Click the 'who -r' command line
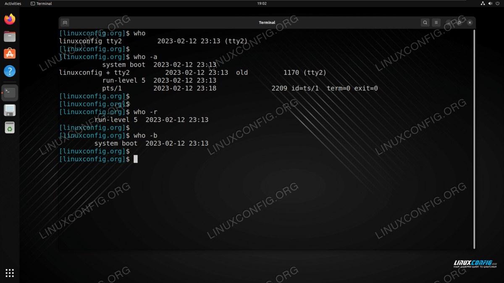 click(x=109, y=112)
